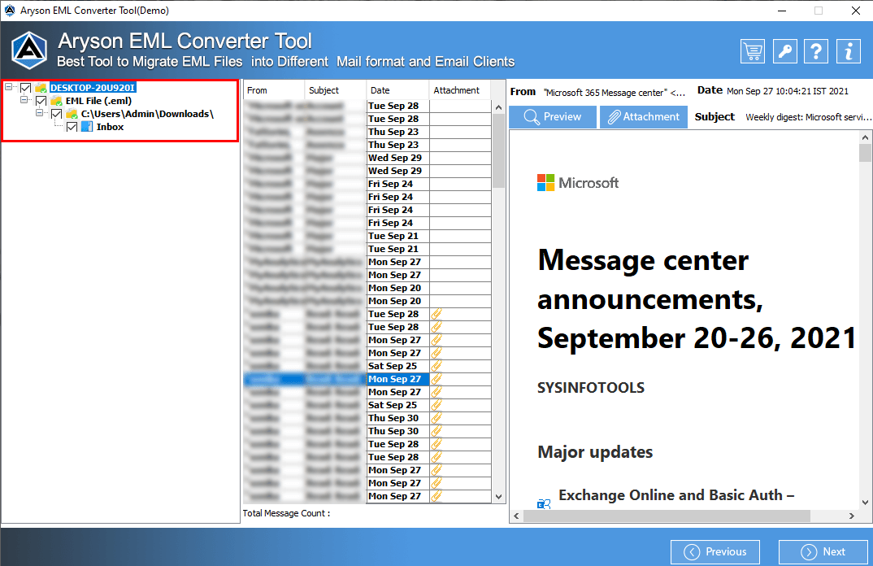Viewport: 873px width, 566px height.
Task: Select the EML File (.eml) tree label
Action: point(98,101)
